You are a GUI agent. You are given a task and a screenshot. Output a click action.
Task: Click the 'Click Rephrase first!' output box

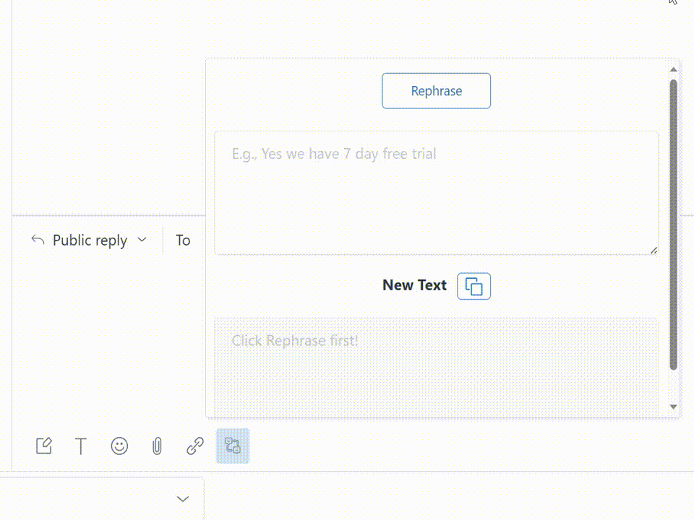(436, 367)
